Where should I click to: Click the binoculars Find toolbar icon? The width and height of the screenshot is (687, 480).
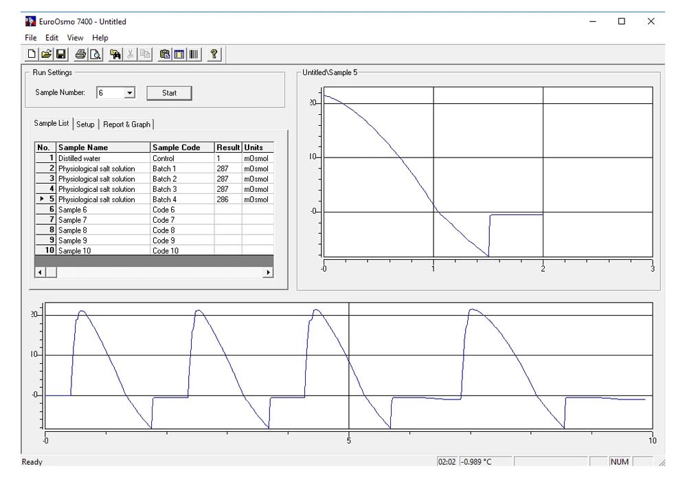coord(115,54)
